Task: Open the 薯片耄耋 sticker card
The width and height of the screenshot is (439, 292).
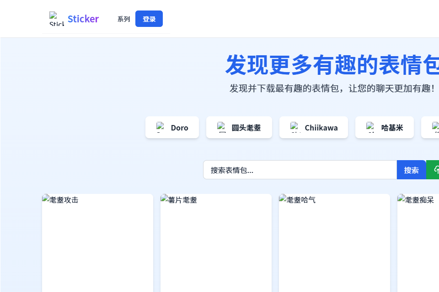Action: click(x=216, y=243)
